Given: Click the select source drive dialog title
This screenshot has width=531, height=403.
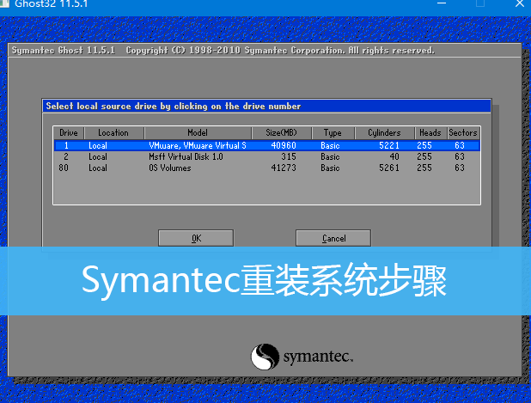Looking at the screenshot, I should click(174, 107).
